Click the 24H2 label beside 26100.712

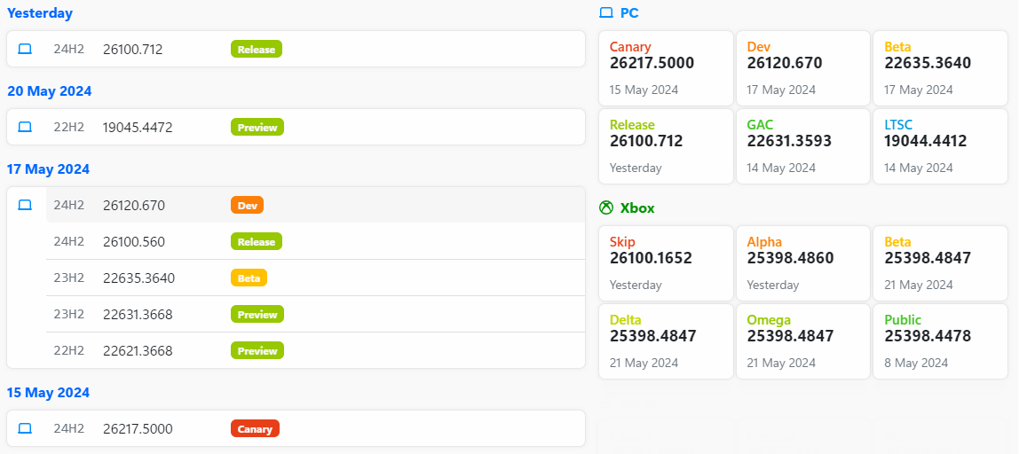tap(69, 49)
